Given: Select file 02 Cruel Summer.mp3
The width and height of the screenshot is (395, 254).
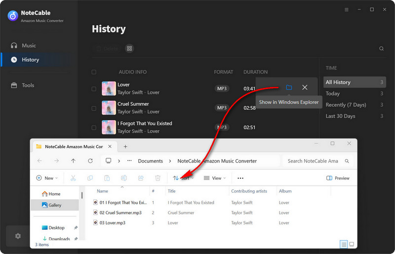Looking at the screenshot, I should pos(118,212).
